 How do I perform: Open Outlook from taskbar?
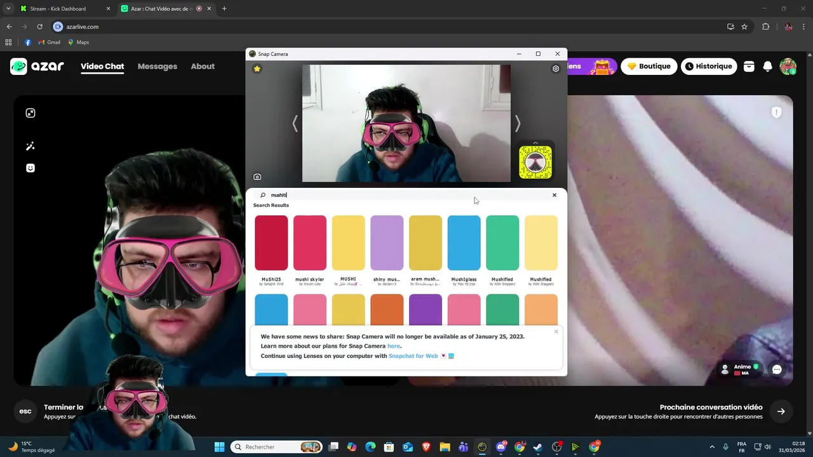click(x=408, y=447)
